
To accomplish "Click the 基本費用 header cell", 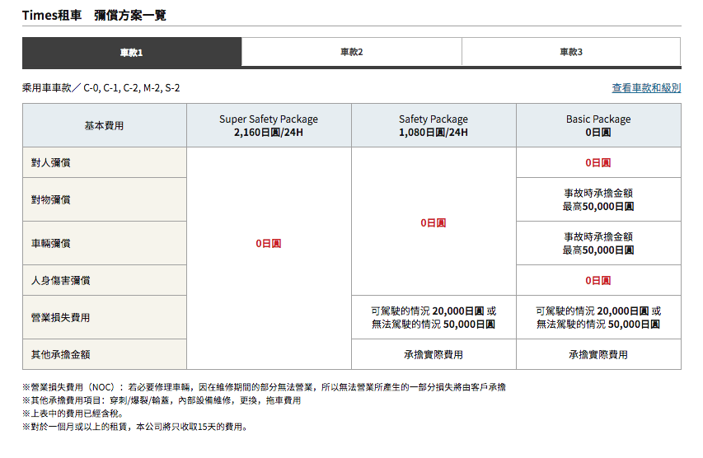I will point(105,125).
